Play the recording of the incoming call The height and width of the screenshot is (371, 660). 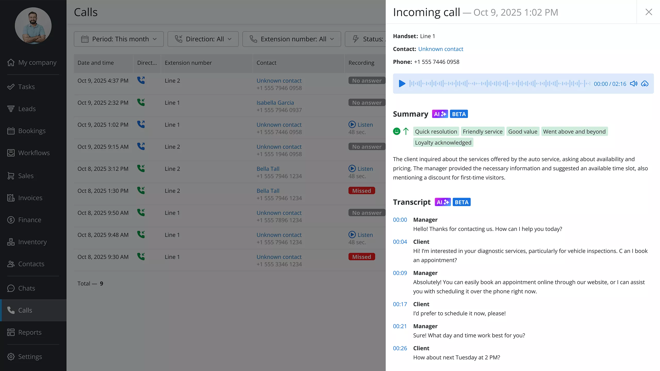(402, 83)
